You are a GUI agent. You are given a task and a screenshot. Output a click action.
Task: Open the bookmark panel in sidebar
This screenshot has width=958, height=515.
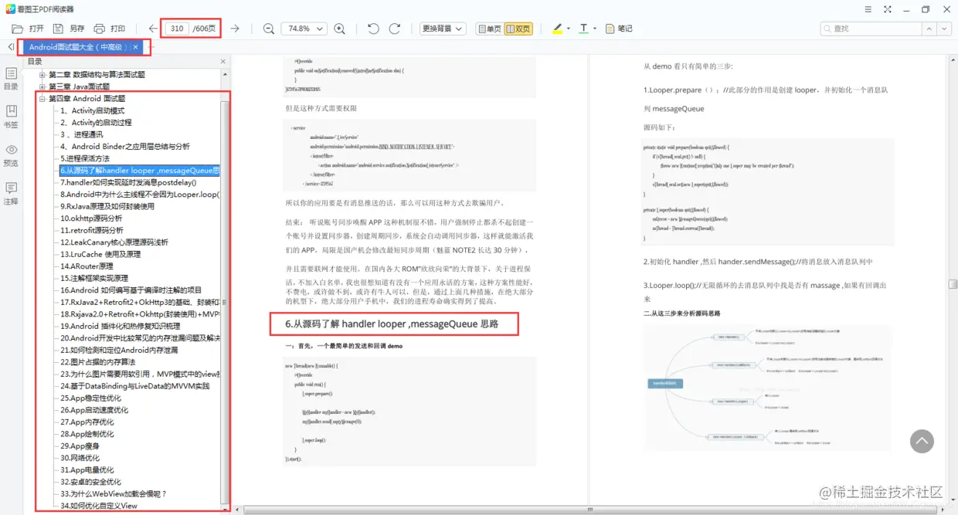tap(11, 117)
